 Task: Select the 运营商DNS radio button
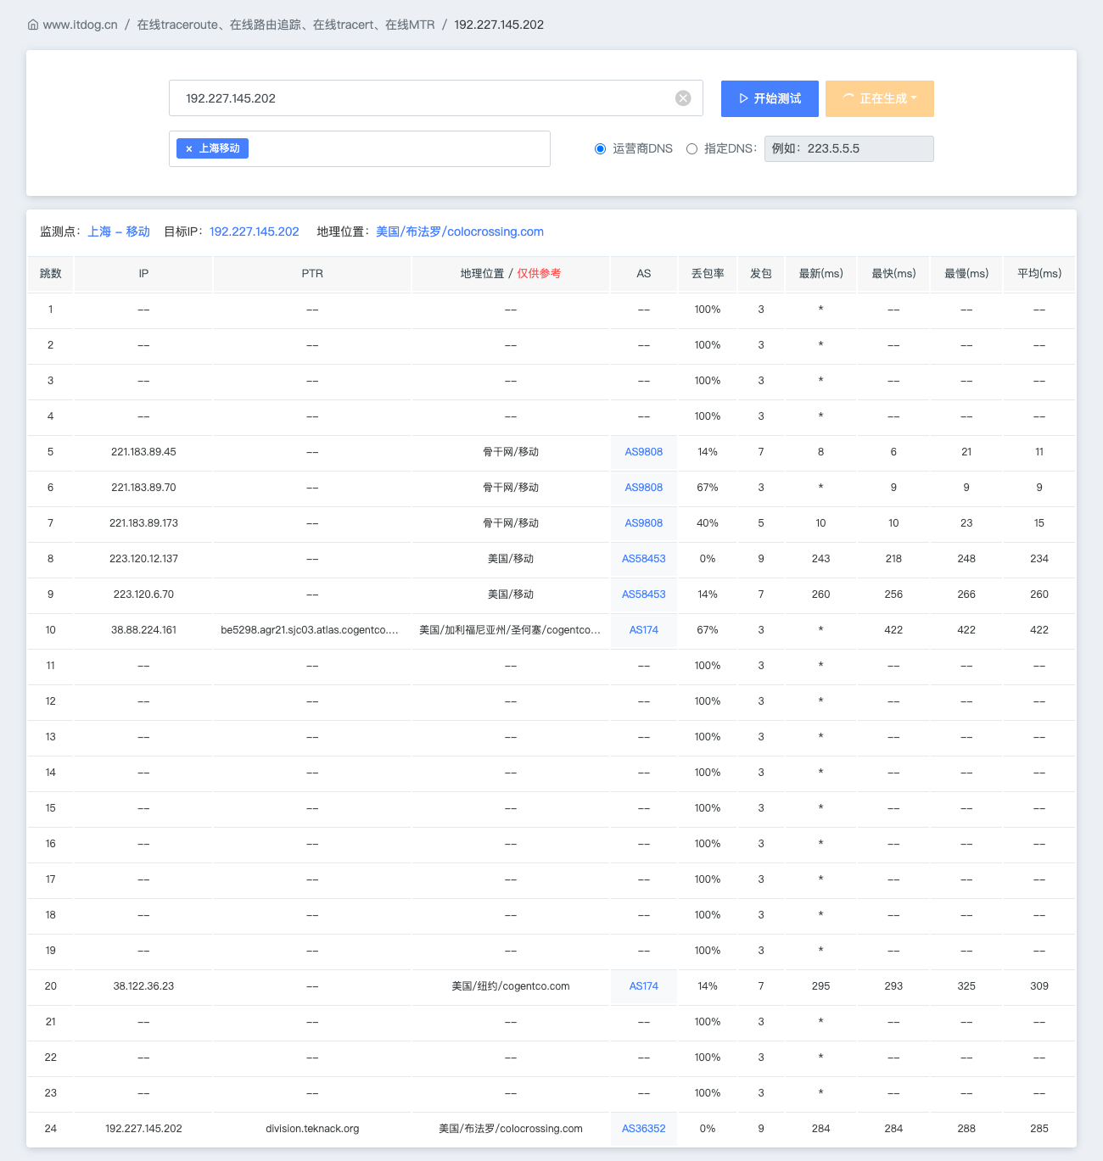point(600,148)
